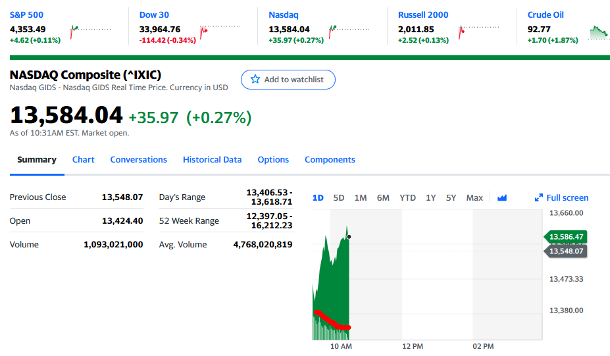The image size is (610, 356).
Task: Click the star icon in Add to watchlist
Action: [255, 80]
